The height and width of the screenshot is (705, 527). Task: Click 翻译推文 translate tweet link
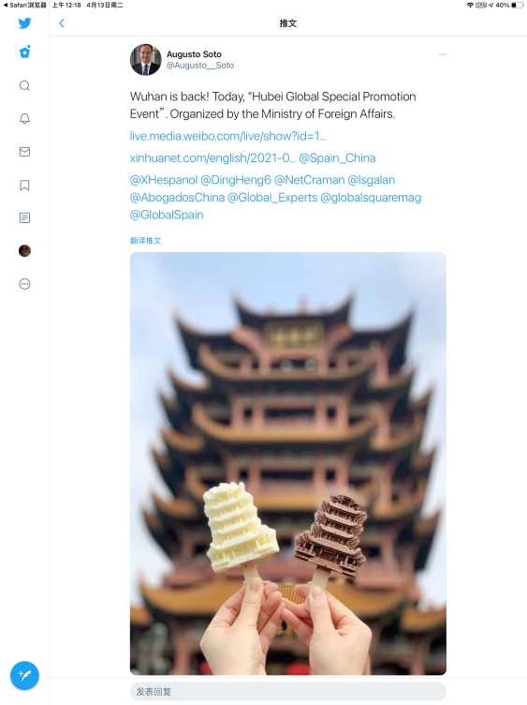point(145,241)
